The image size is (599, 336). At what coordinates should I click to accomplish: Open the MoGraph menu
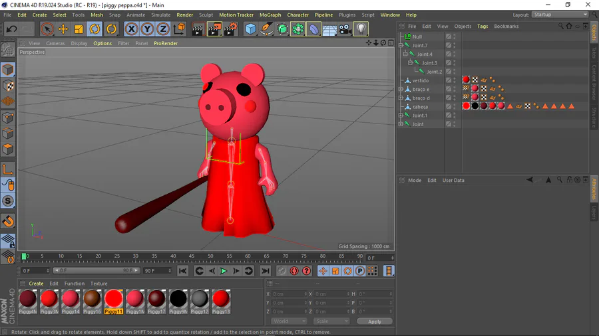270,15
